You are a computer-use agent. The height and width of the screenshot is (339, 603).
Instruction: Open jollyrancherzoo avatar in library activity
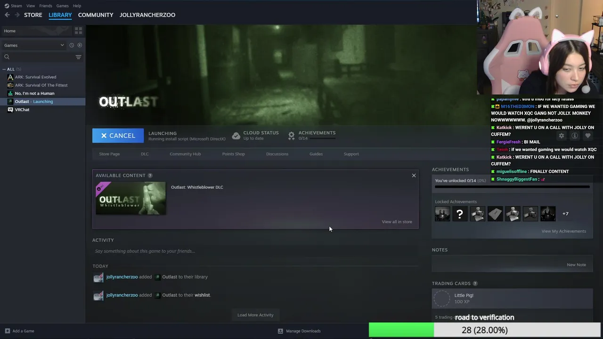point(98,277)
